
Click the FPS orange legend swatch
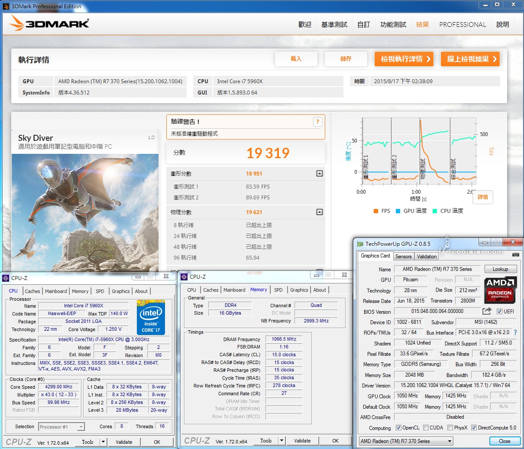click(375, 211)
